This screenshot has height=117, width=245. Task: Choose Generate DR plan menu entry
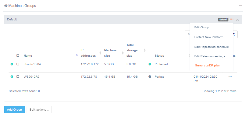(207, 66)
